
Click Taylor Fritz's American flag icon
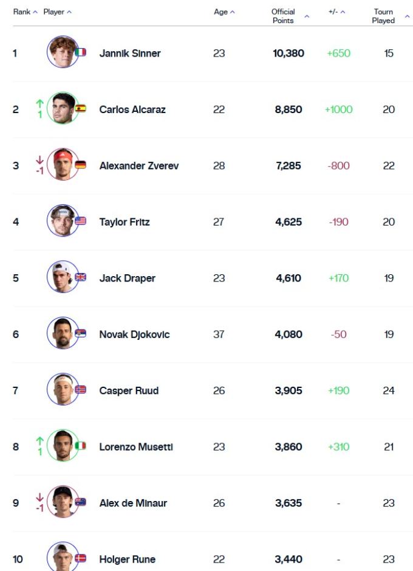point(80,221)
